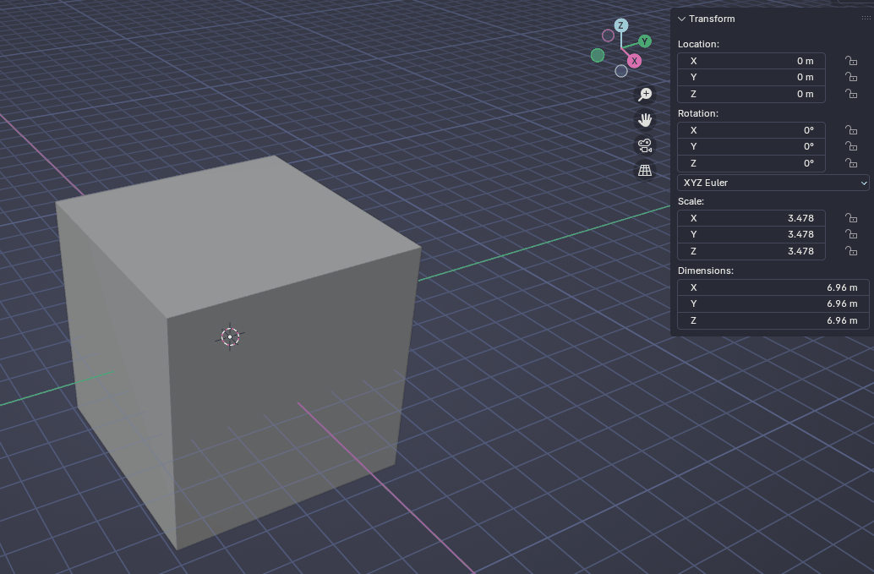The width and height of the screenshot is (874, 574).
Task: Click the Scale Y 3.478 field
Action: (x=751, y=234)
